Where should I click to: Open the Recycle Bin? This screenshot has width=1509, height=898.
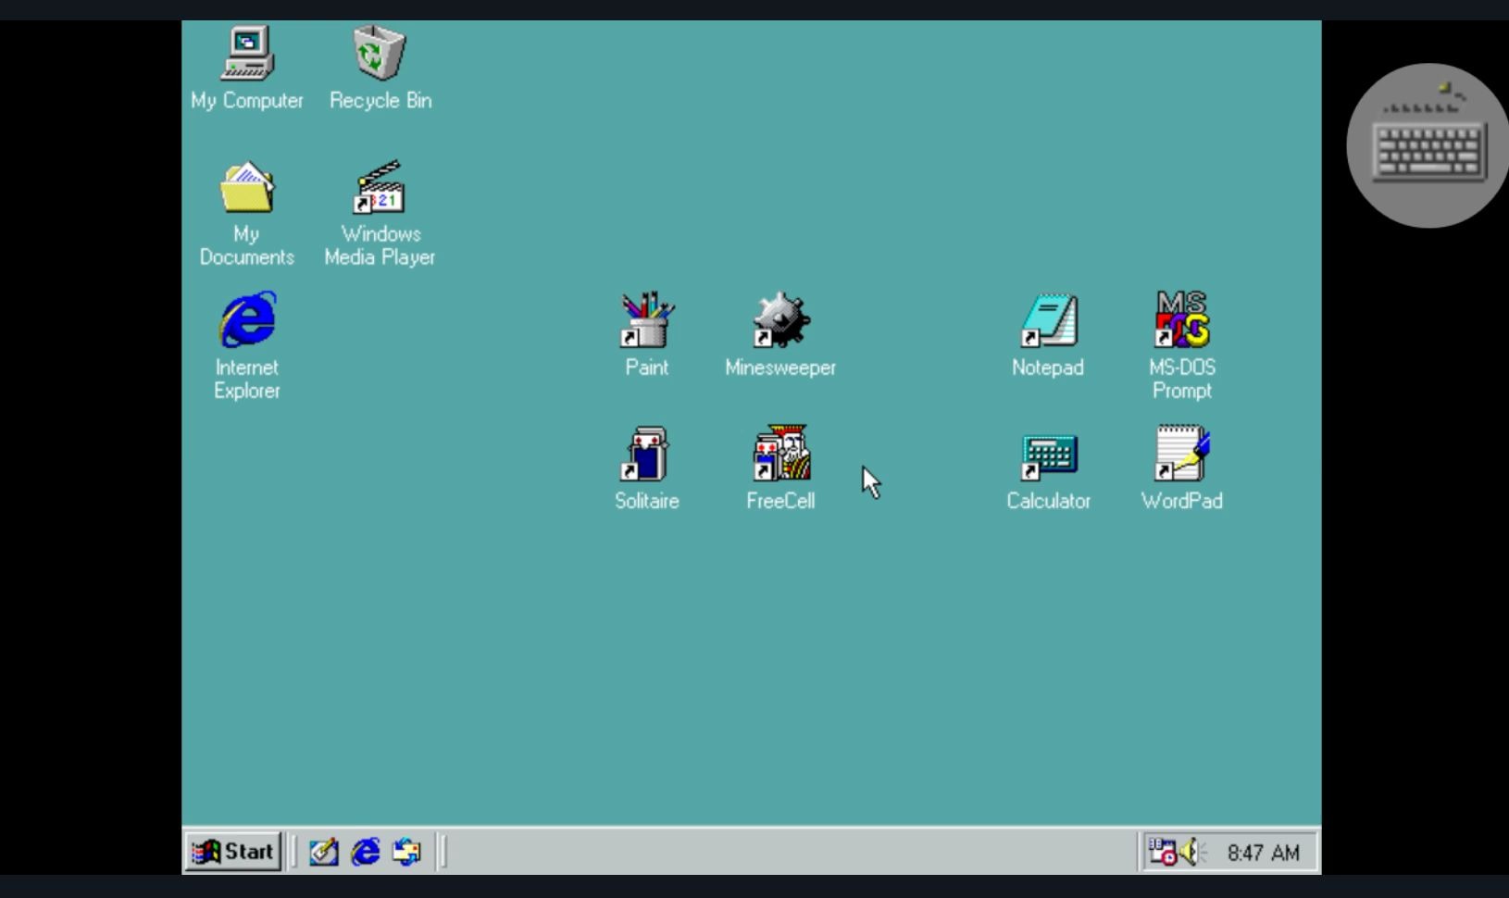click(x=380, y=53)
